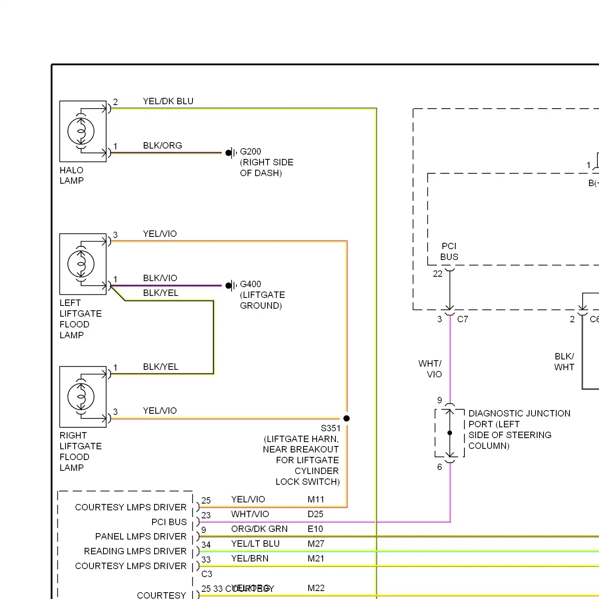Select the S351 splice dot
This screenshot has height=599, width=599.
coord(347,419)
